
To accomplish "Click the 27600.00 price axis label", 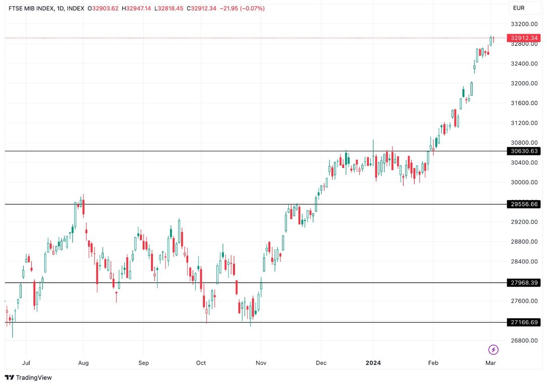I will 524,301.
